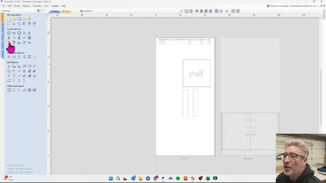The image size is (326, 183).
Task: Click the magnifier Zoom icon in view toolbar
Action: [x=201, y=11]
